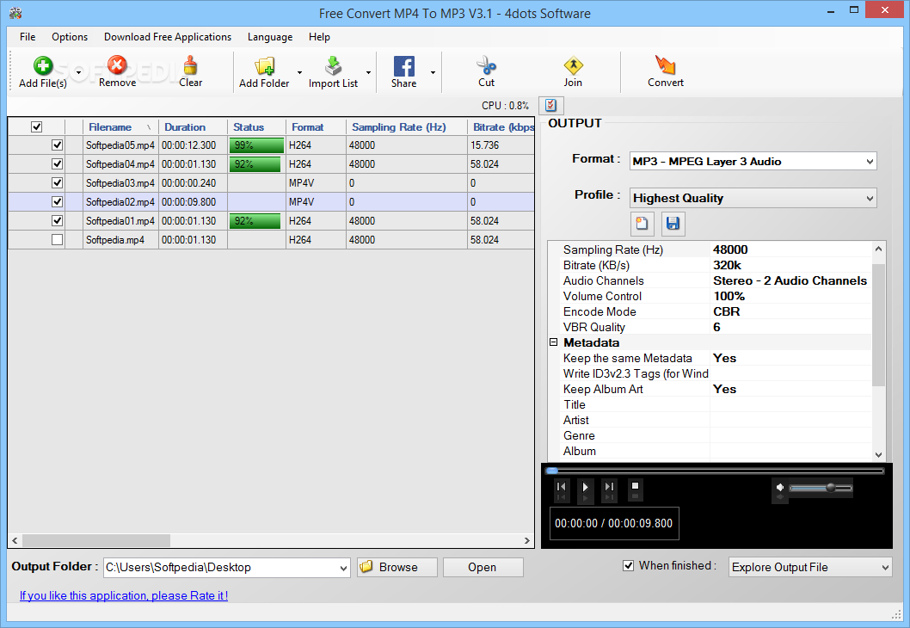Expand the Profile Highest Quality dropdown

[x=753, y=198]
